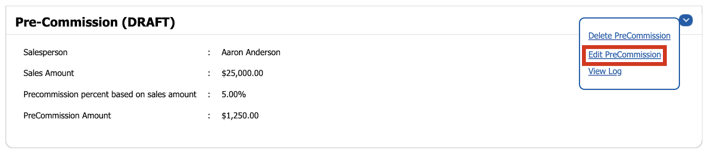
Task: Click the Precommission percent based on sales amount label
Action: pyautogui.click(x=110, y=95)
